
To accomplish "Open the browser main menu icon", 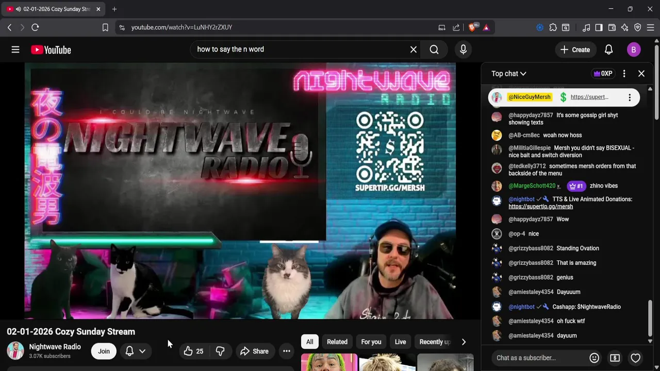I will tap(650, 27).
